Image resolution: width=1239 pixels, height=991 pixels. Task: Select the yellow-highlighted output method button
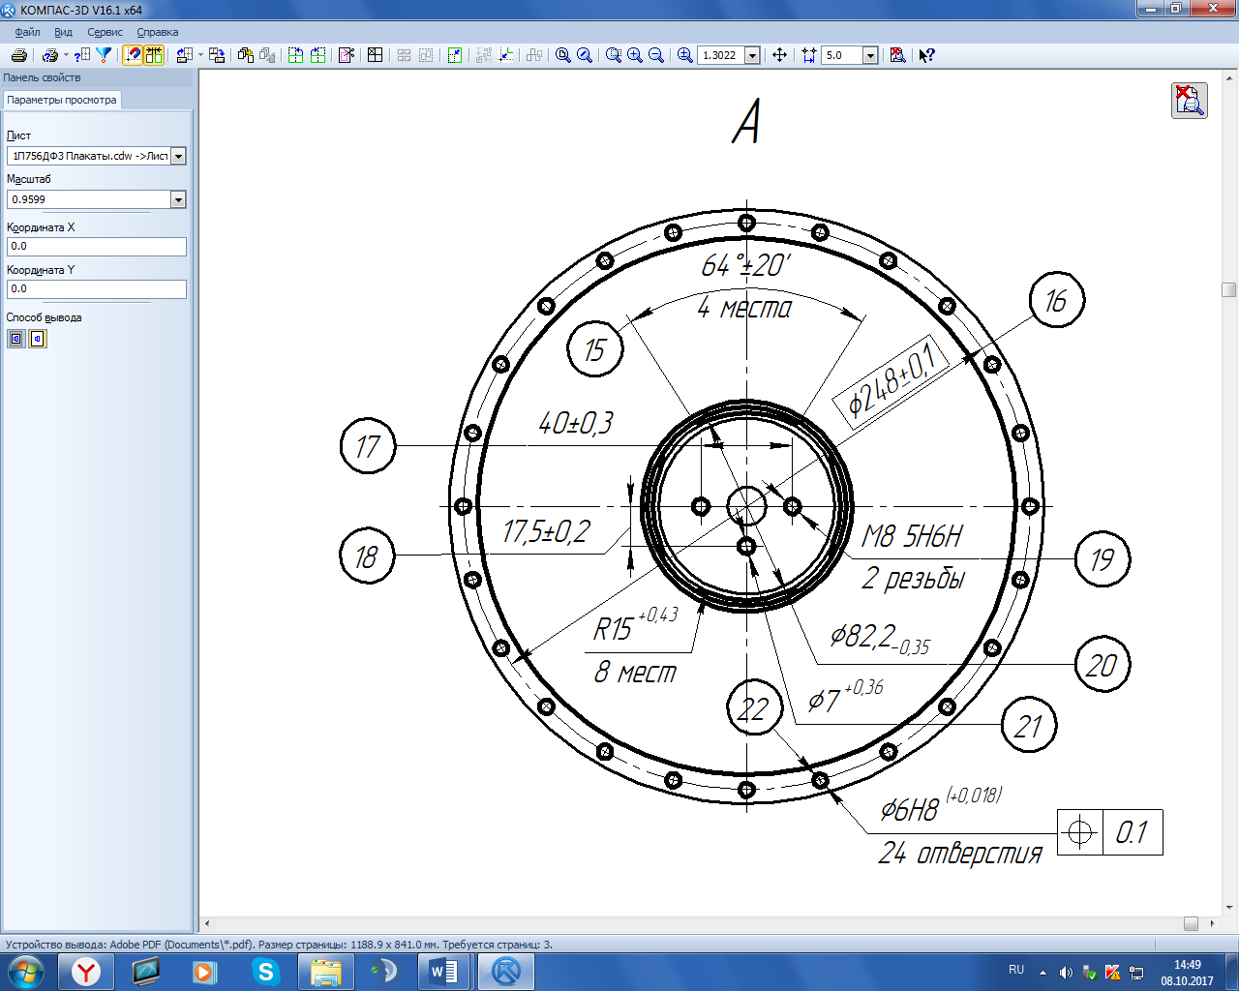point(38,339)
